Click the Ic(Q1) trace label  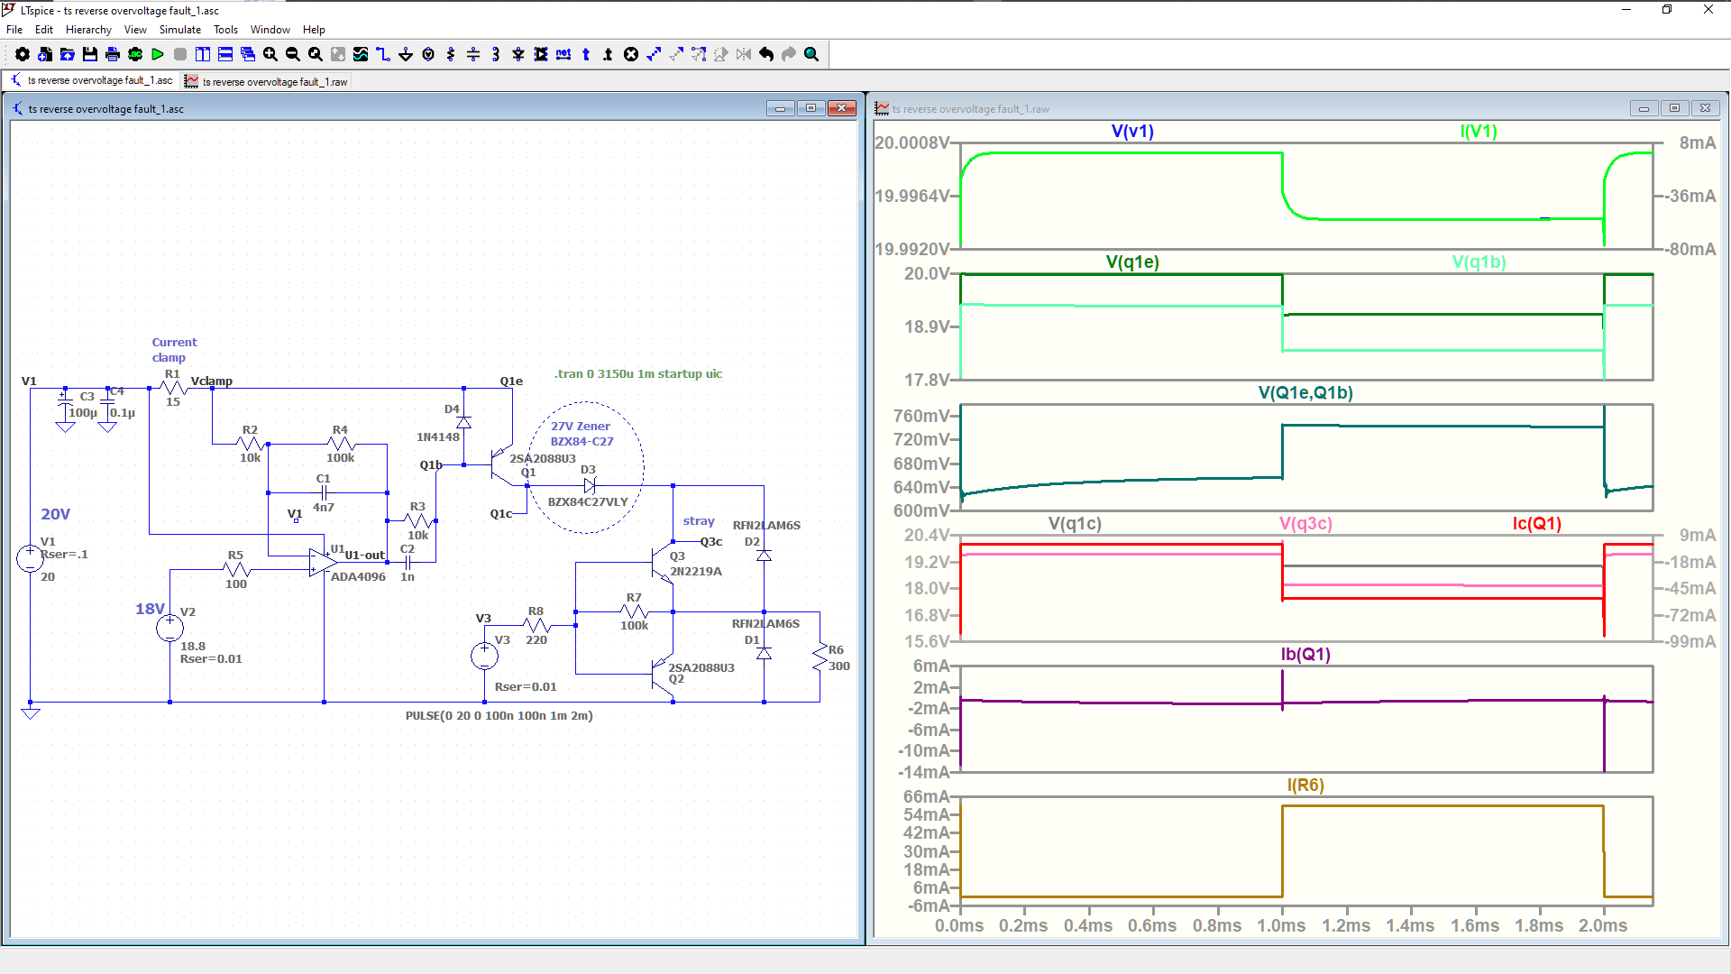point(1536,523)
